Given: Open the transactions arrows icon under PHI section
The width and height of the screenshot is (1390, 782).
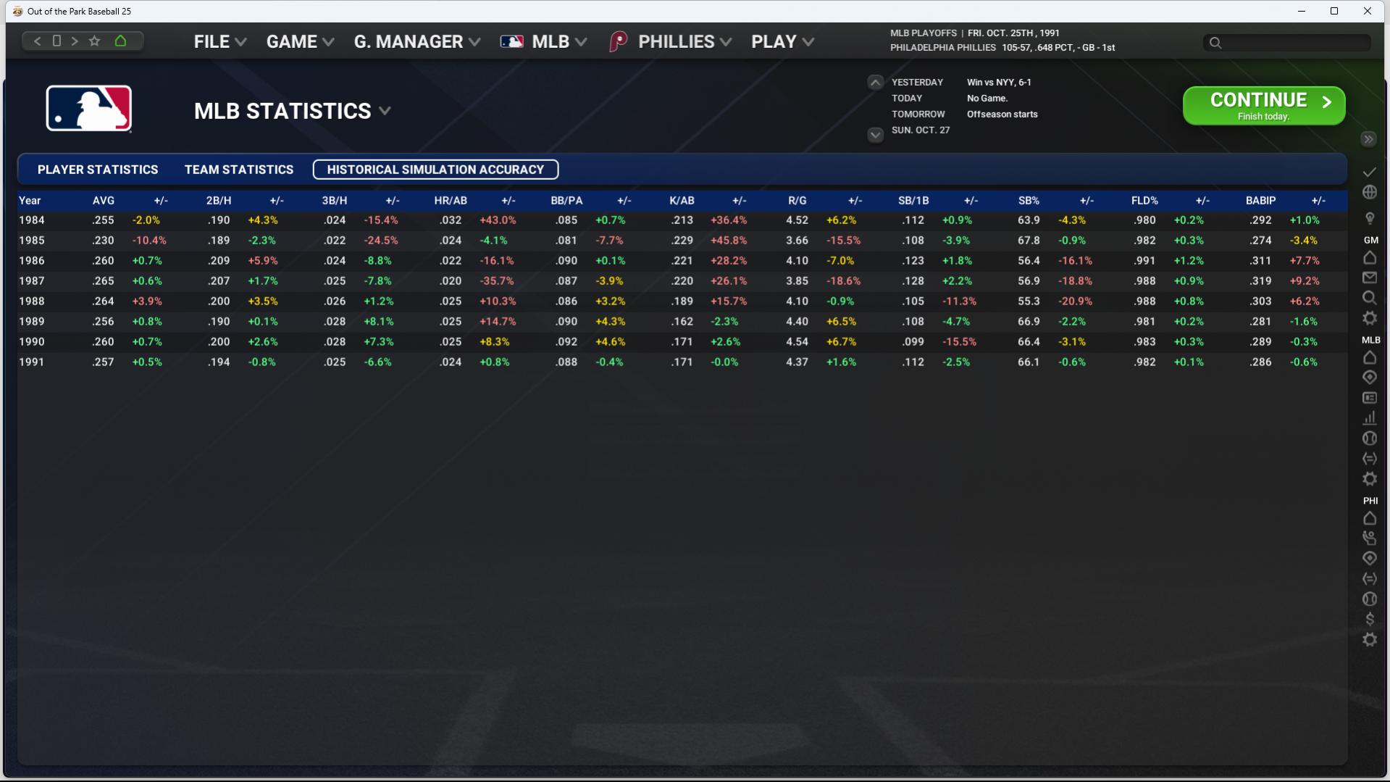Looking at the screenshot, I should pyautogui.click(x=1370, y=578).
